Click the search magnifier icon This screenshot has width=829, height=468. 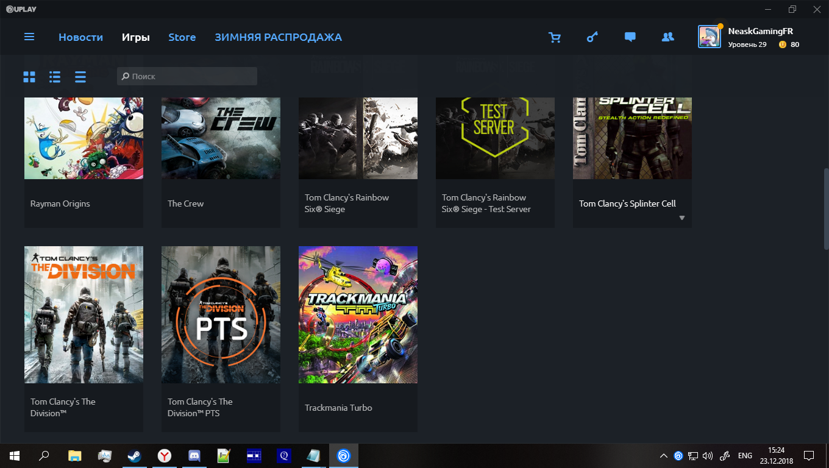(126, 76)
